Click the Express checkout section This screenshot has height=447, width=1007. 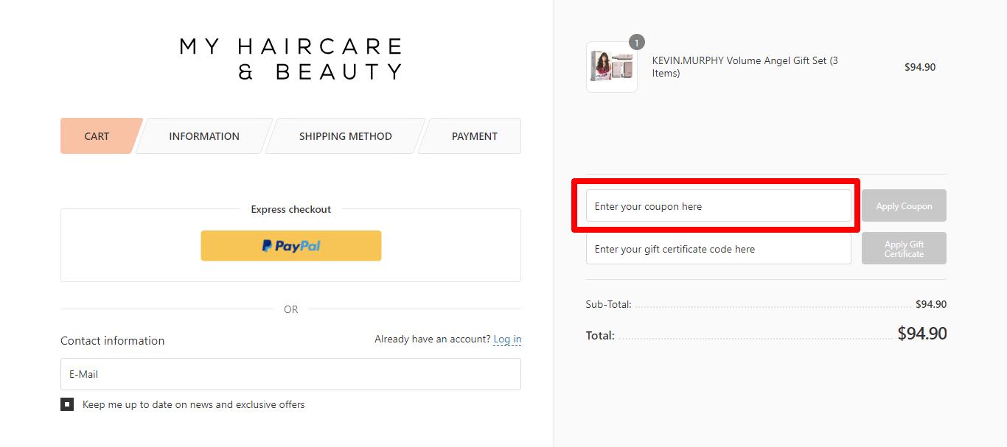tap(290, 209)
